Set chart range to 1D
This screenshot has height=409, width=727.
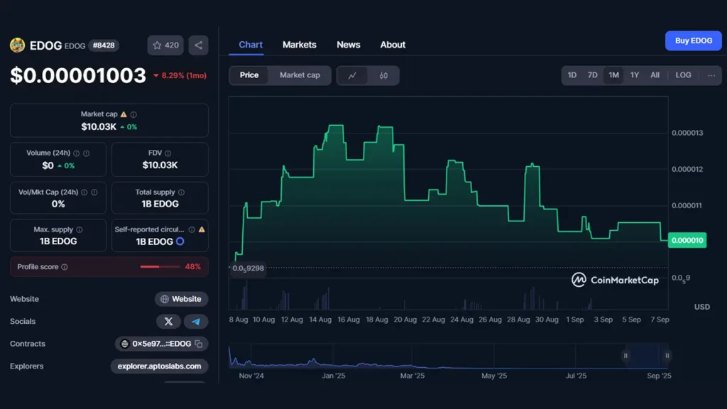pos(572,75)
